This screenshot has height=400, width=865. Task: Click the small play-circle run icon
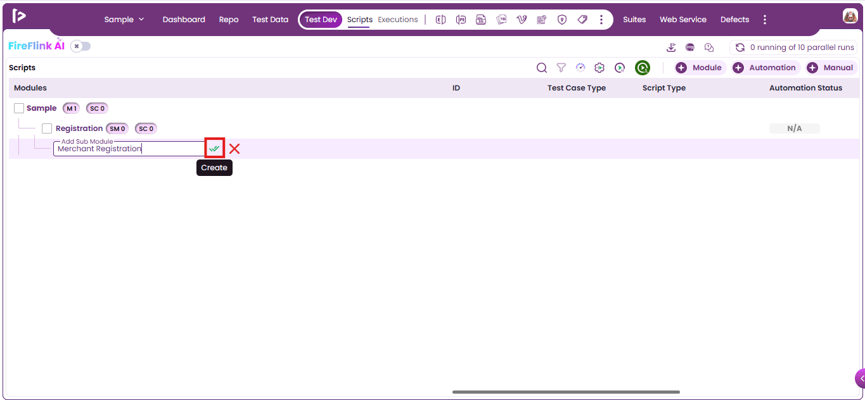click(620, 68)
